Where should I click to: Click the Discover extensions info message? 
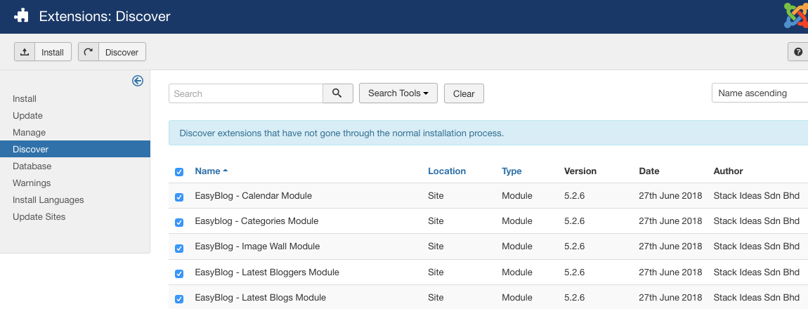[341, 133]
